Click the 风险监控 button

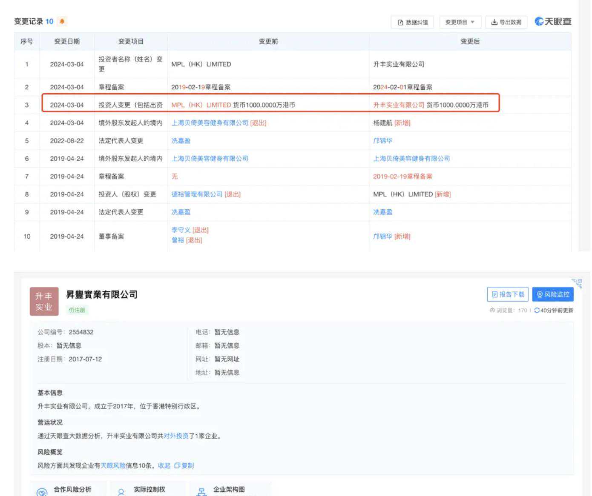click(552, 294)
